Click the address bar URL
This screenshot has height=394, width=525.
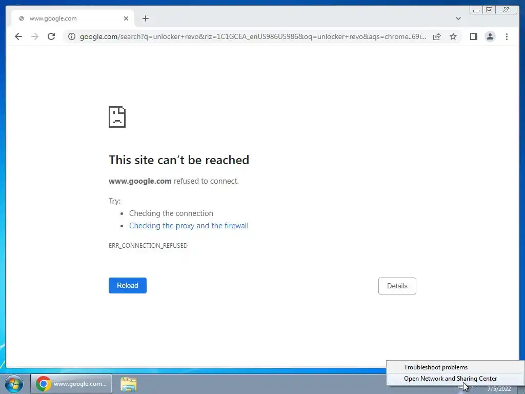tap(253, 36)
